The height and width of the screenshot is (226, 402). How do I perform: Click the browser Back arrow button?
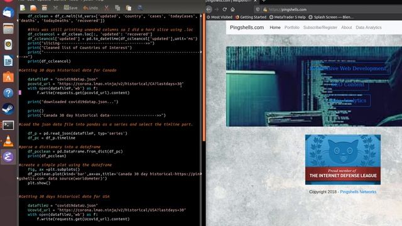(209, 9)
